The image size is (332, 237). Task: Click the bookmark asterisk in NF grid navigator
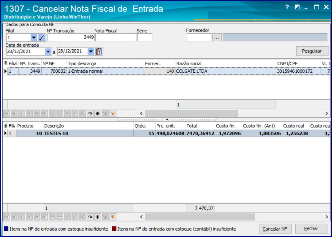(98, 114)
